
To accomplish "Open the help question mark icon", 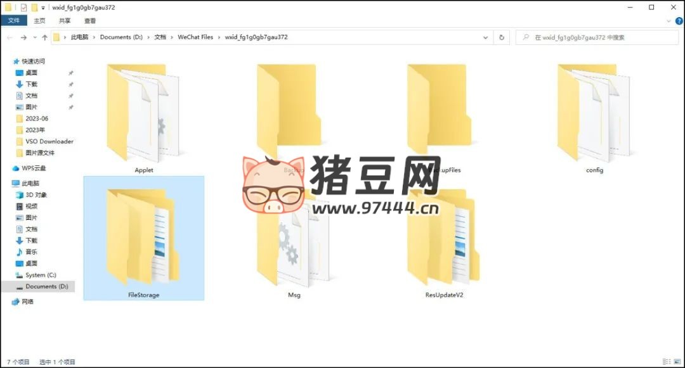I will pos(678,21).
